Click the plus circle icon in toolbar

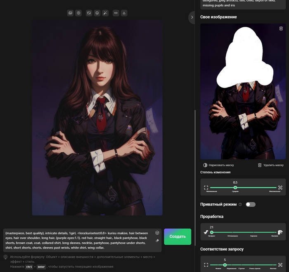coord(78,13)
